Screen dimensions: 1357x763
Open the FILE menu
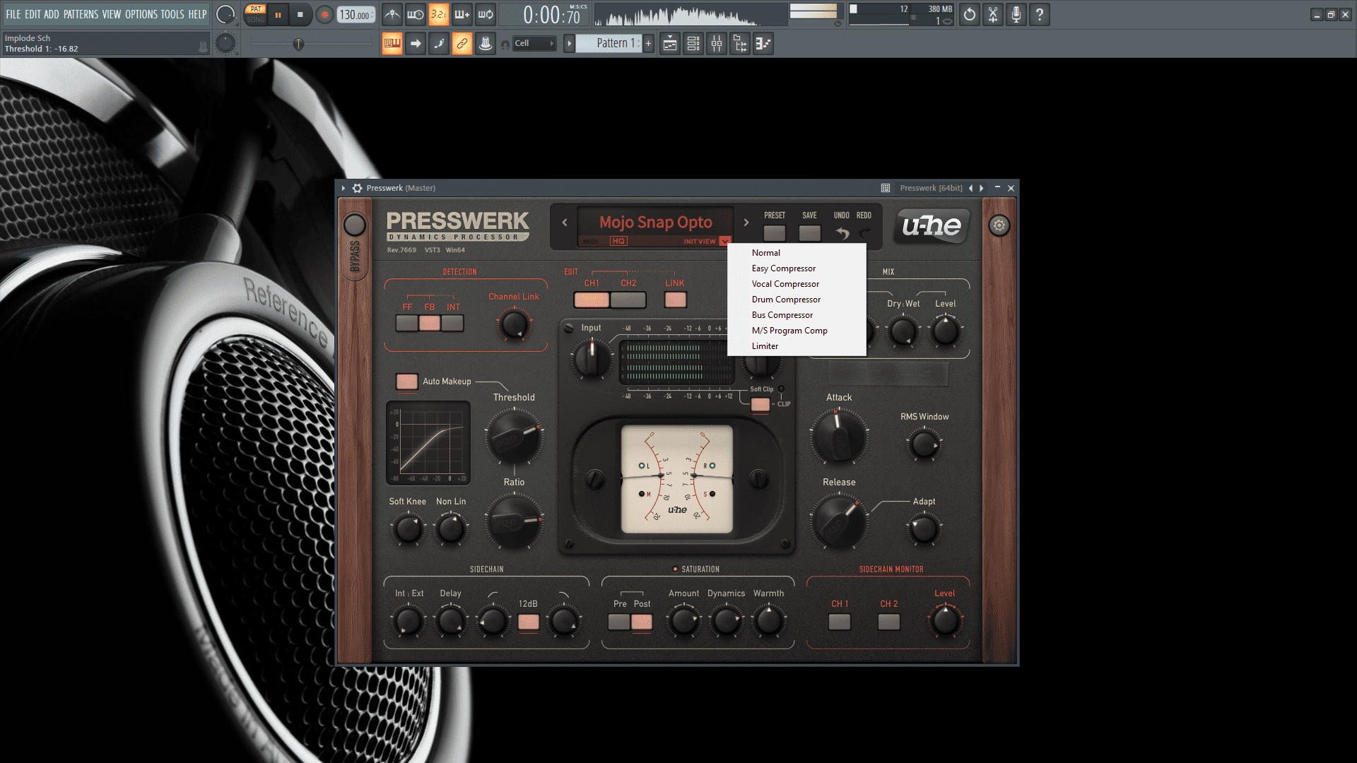click(13, 14)
